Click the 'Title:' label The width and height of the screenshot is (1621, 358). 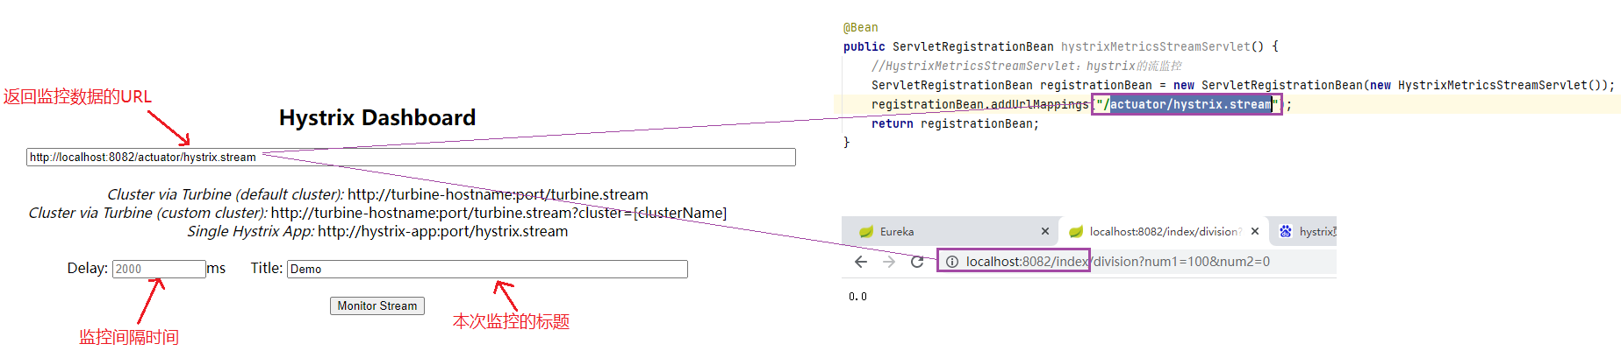point(267,268)
